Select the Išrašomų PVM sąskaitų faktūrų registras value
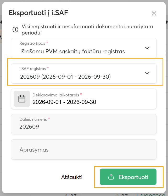The height and width of the screenshot is (196, 168). tap(72, 51)
